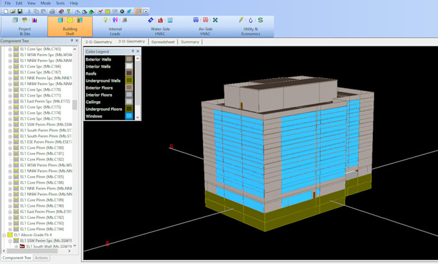Click water drop icon in Utility & Economics
Image resolution: width=438 pixels, height=264 pixels.
click(x=251, y=20)
